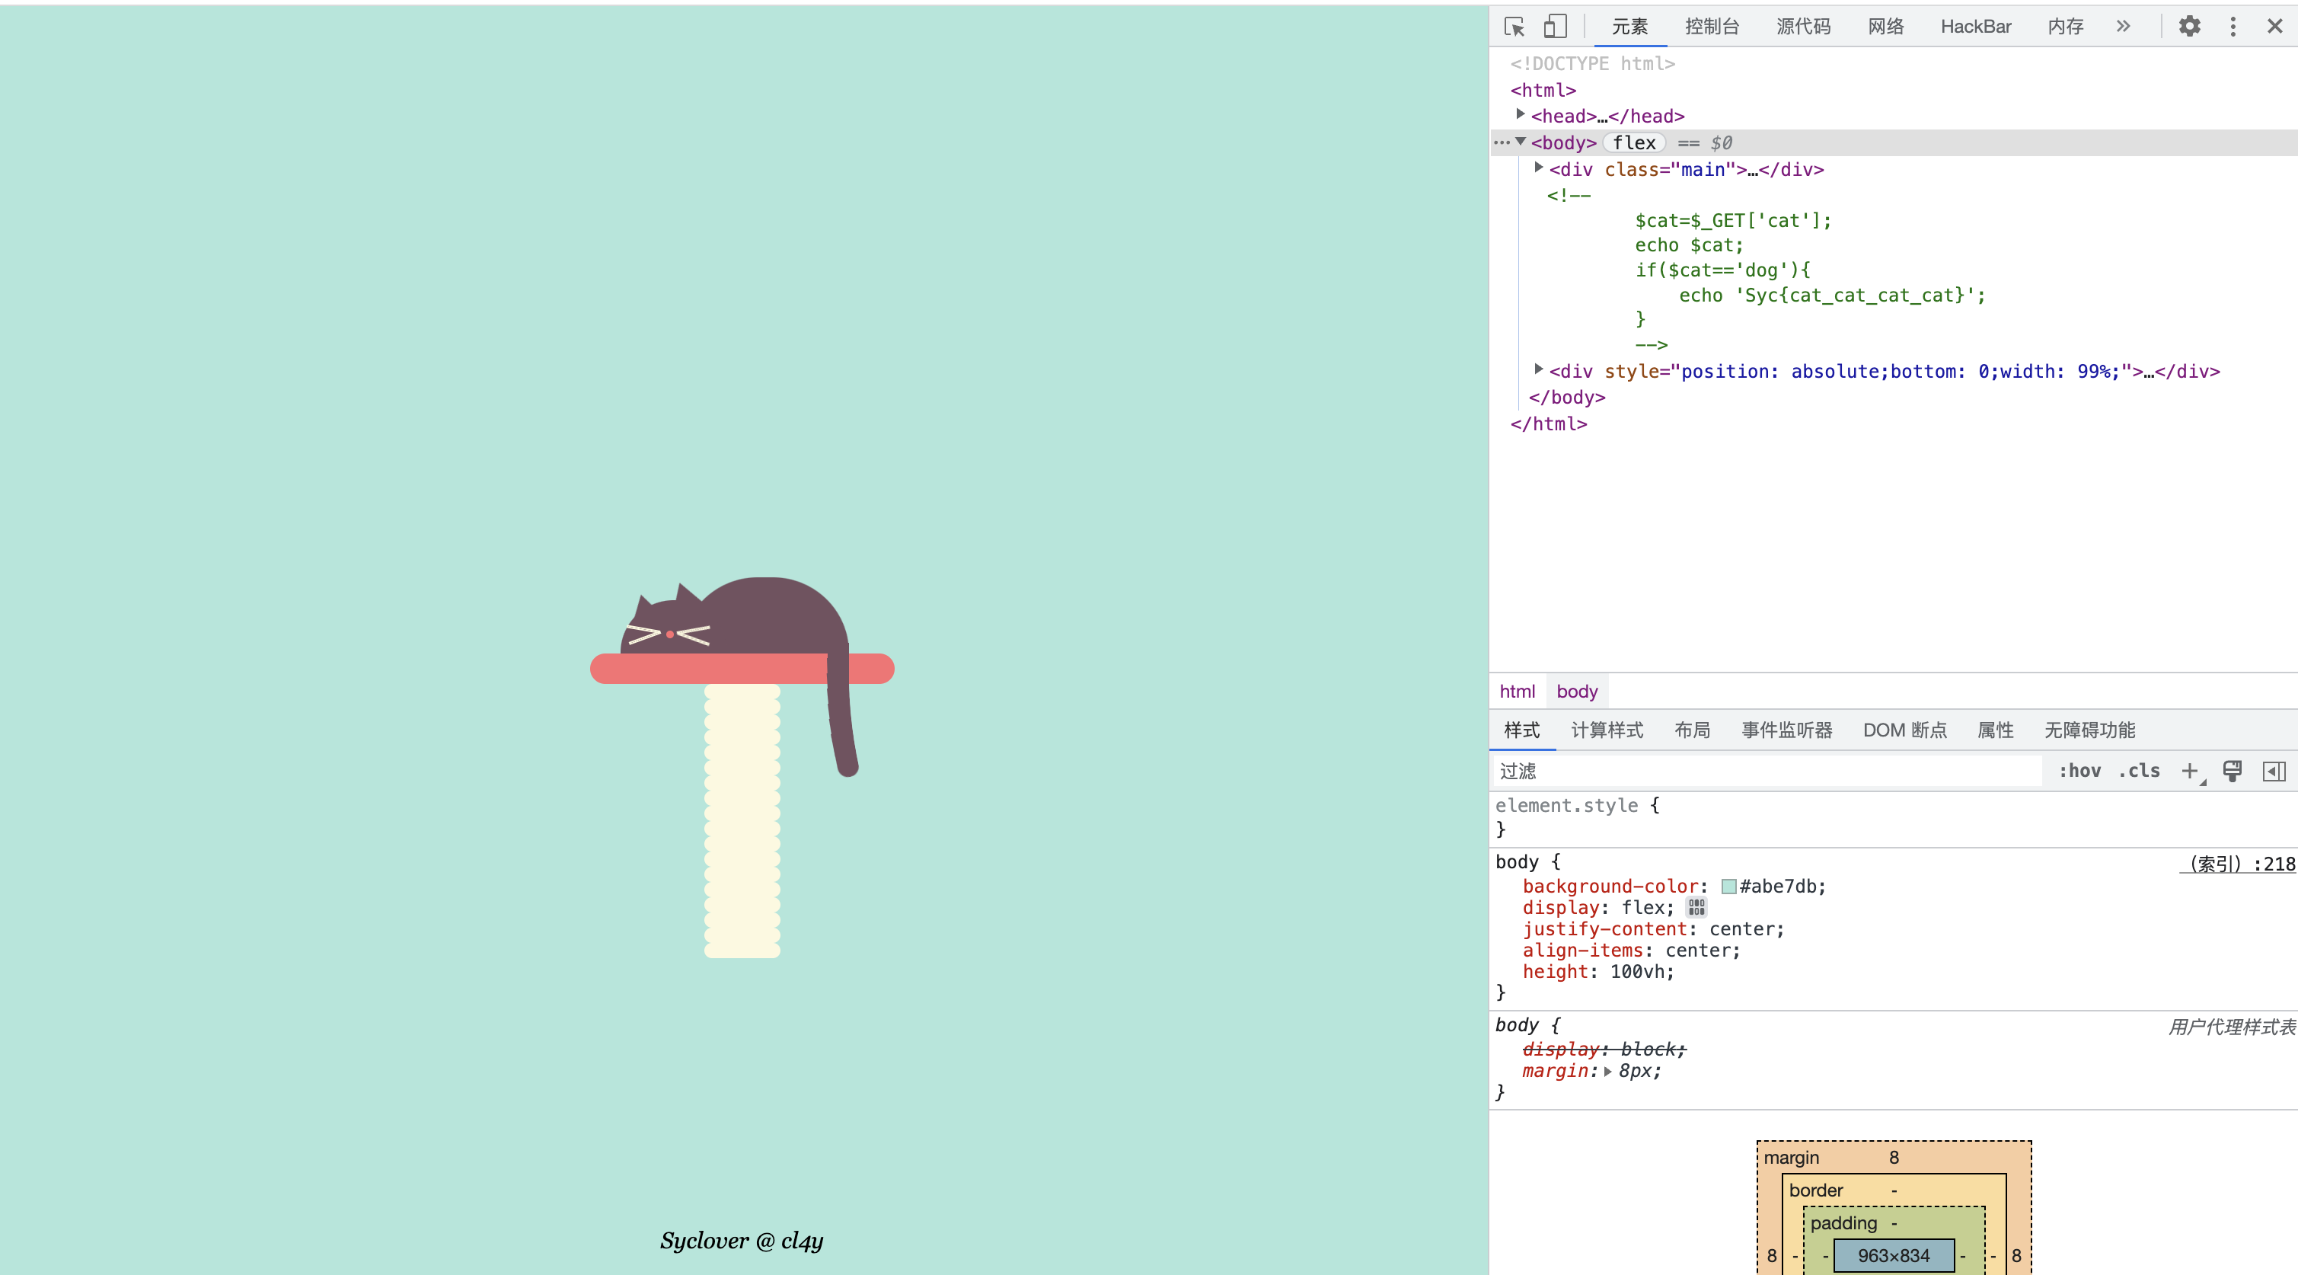This screenshot has width=2298, height=1275.
Task: Switch to the 控制台 tab
Action: 1712,27
